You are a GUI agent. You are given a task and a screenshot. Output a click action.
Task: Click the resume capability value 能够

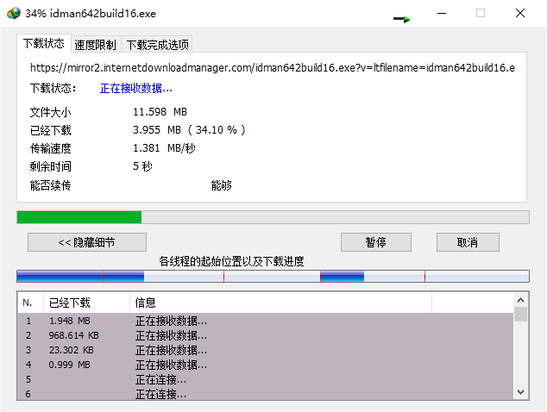pos(222,185)
